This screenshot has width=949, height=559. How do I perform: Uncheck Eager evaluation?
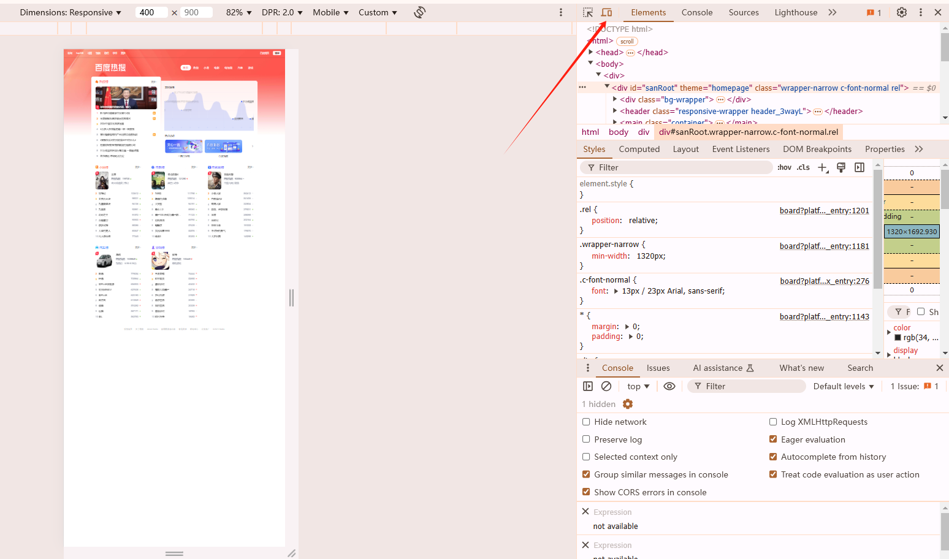coord(773,439)
